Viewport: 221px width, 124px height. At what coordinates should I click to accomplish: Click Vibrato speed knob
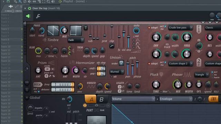(107, 86)
